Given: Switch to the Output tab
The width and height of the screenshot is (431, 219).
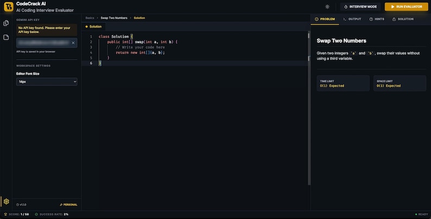Looking at the screenshot, I should [352, 19].
